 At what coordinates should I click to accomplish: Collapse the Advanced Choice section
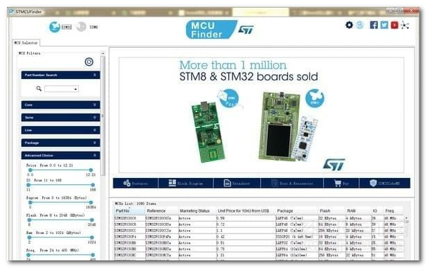point(60,155)
